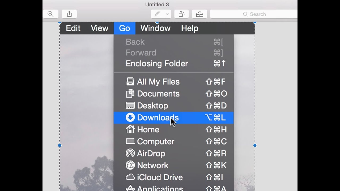
Task: Click into the Search field
Action: click(x=254, y=14)
